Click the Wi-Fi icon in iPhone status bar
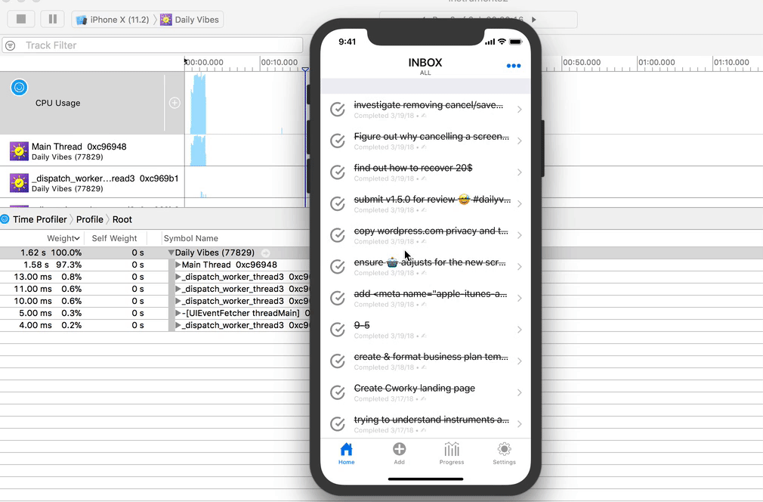Image resolution: width=763 pixels, height=502 pixels. 502,42
